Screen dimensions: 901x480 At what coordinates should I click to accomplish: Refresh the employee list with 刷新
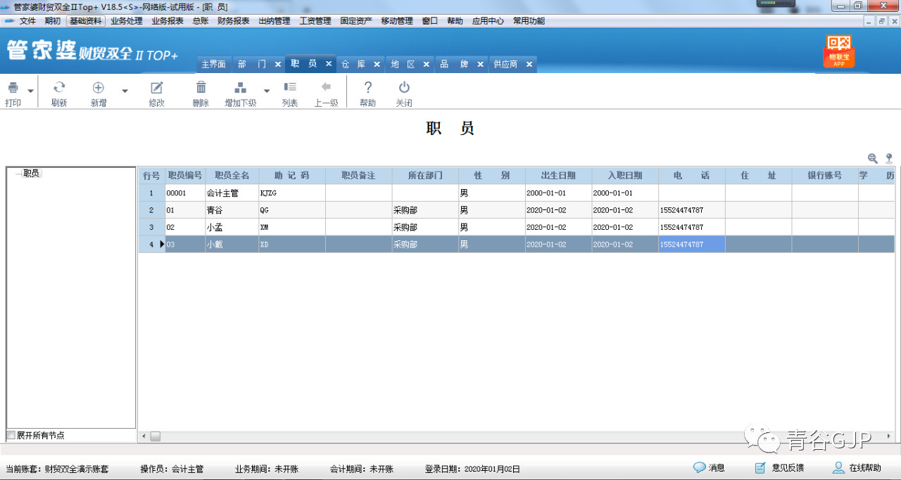point(59,88)
